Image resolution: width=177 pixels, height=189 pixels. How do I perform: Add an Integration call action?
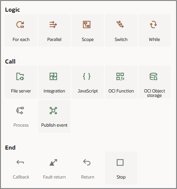[54, 82]
